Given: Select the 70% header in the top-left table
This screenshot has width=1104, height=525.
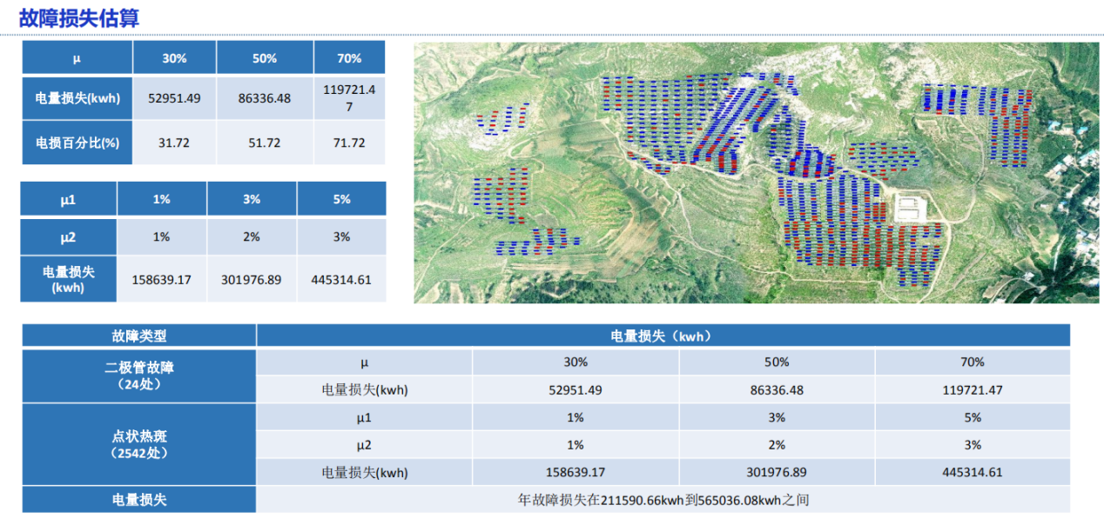Looking at the screenshot, I should 348,58.
